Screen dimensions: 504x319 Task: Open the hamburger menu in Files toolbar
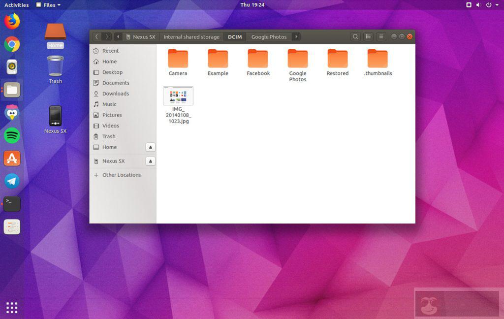click(381, 36)
